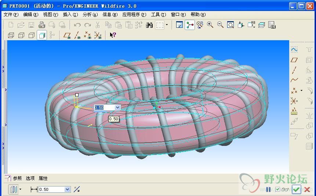Open the 0.50 value dropdown in viewport

coord(117,108)
